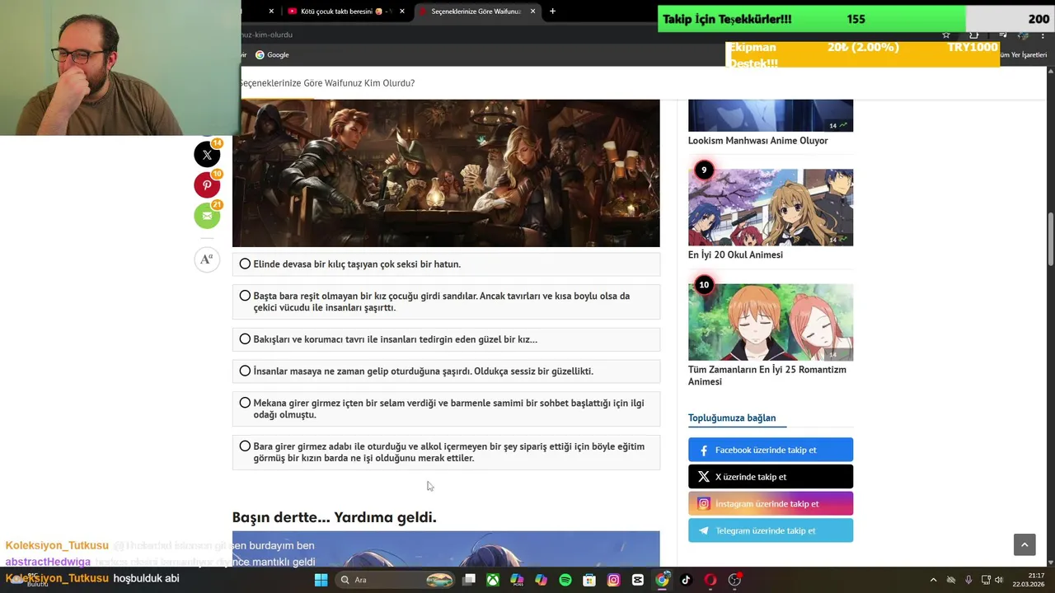Click the page vertical scrollbar thumb
The image size is (1055, 593).
coord(1051,239)
